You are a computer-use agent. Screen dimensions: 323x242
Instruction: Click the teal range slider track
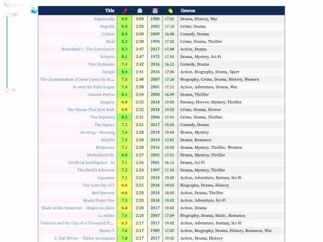(x=7, y=53)
